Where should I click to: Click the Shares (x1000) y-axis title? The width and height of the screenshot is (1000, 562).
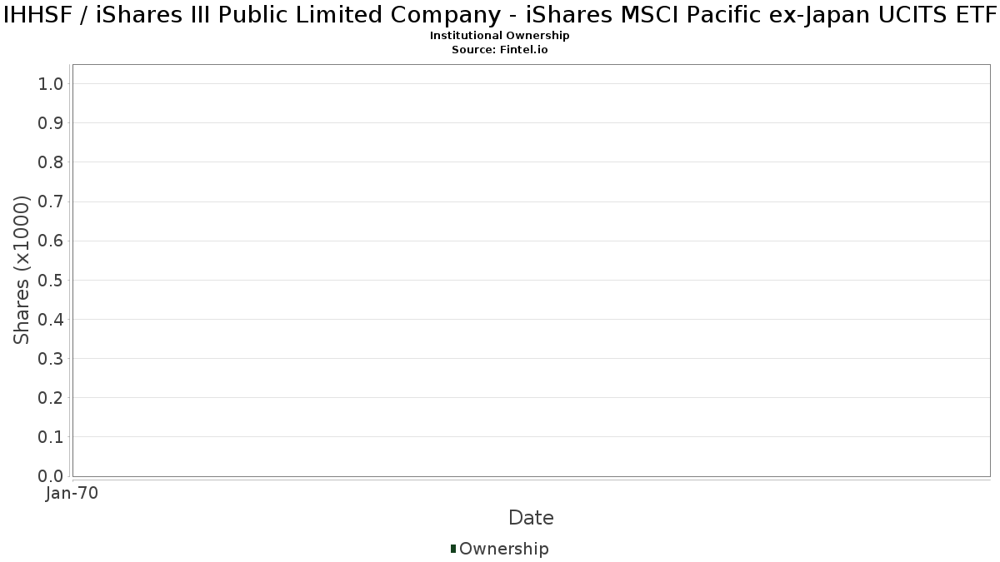point(22,270)
